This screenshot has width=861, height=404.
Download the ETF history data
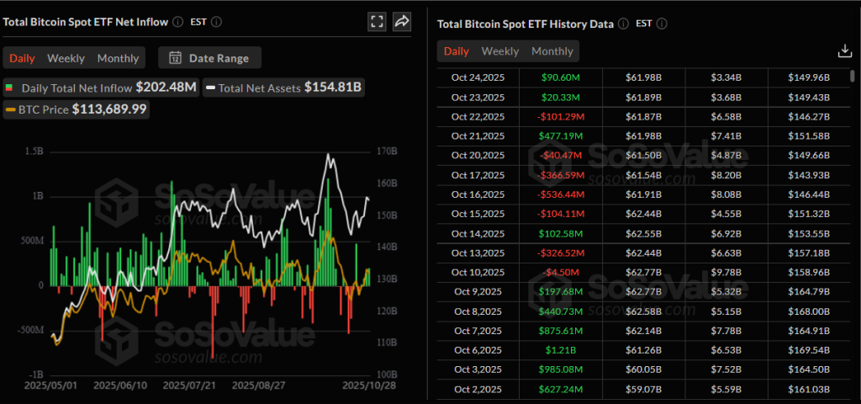tap(845, 51)
